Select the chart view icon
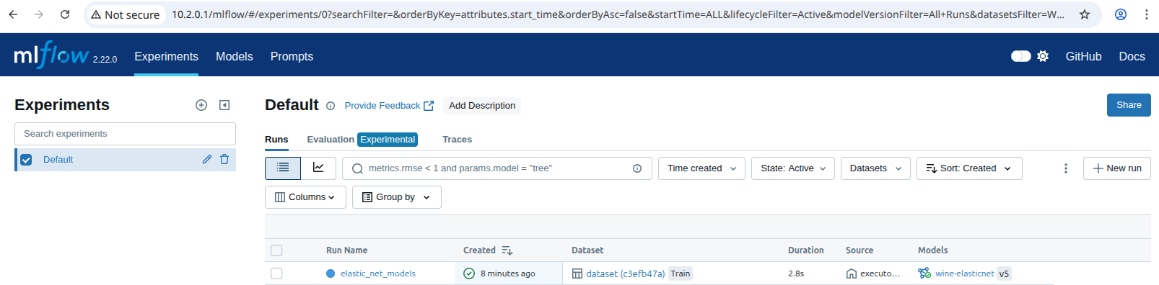 point(318,168)
